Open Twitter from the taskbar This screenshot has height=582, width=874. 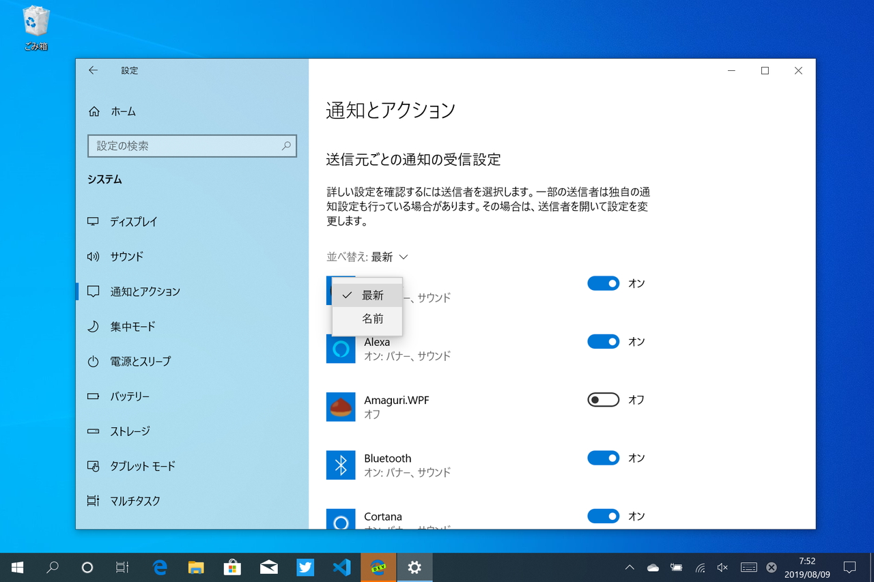pyautogui.click(x=305, y=567)
